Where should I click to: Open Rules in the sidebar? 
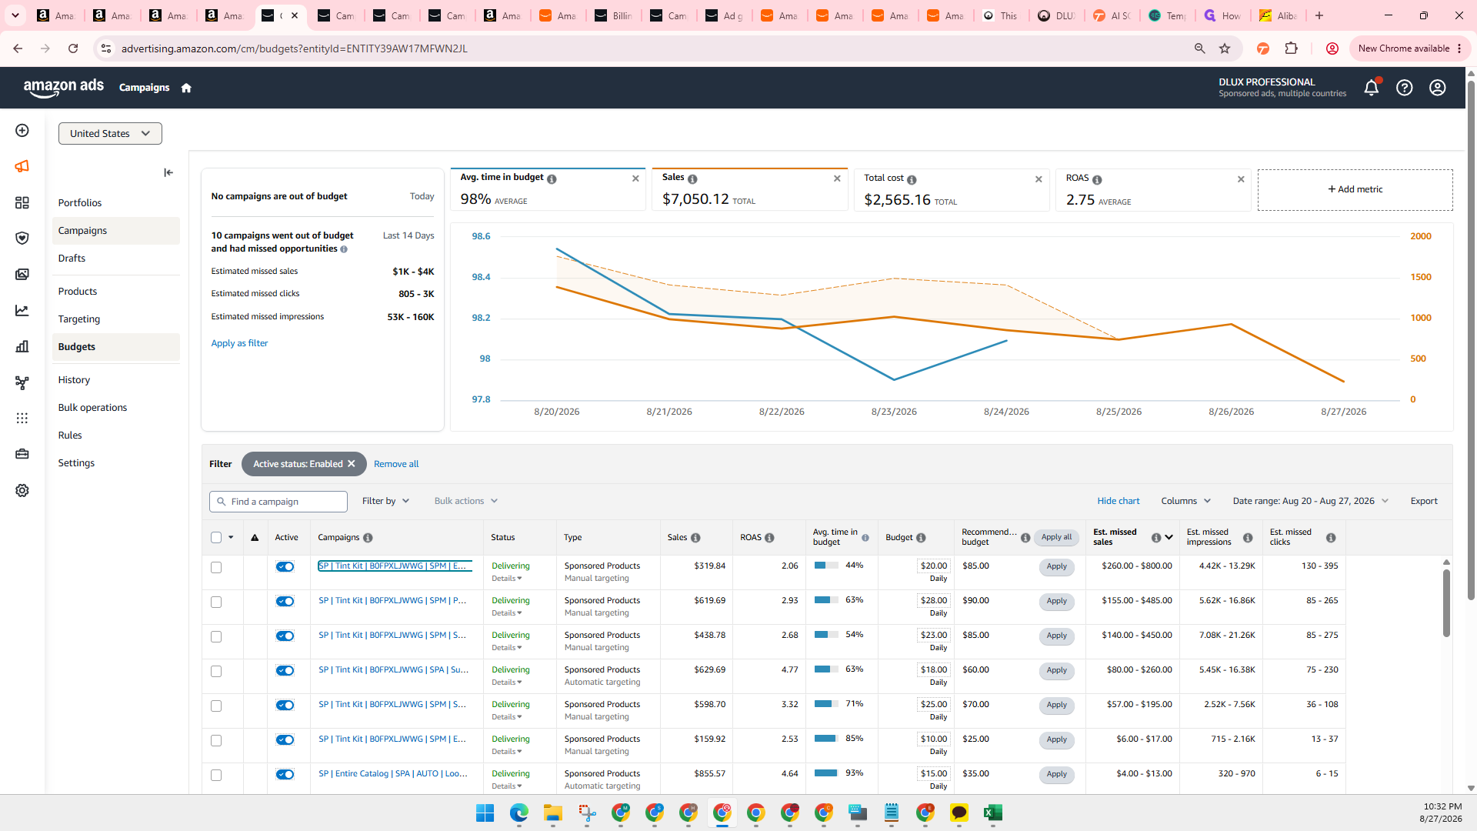(70, 436)
